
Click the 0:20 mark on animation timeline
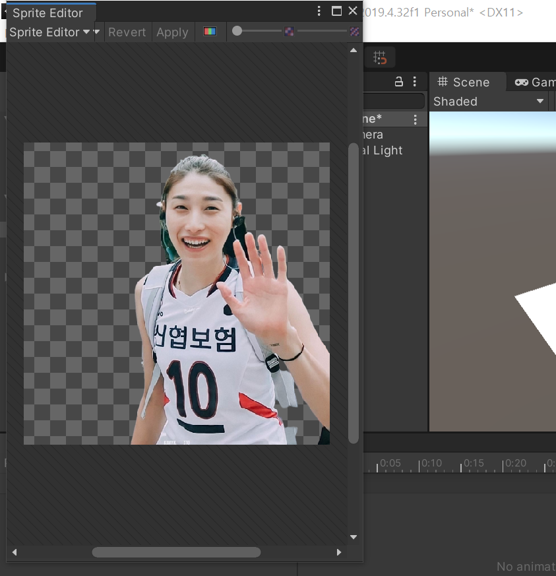[x=516, y=463]
